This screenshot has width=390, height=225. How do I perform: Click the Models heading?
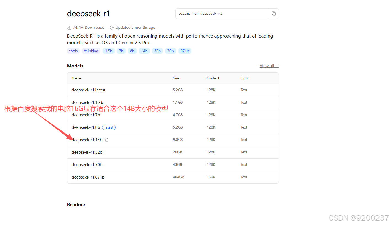point(75,66)
